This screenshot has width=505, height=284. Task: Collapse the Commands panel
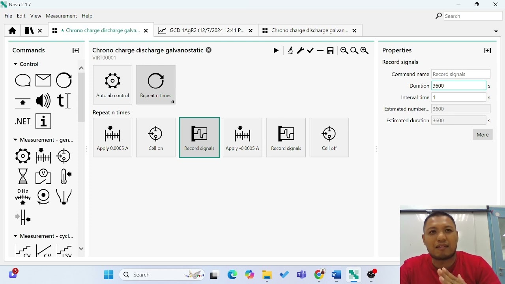click(76, 50)
